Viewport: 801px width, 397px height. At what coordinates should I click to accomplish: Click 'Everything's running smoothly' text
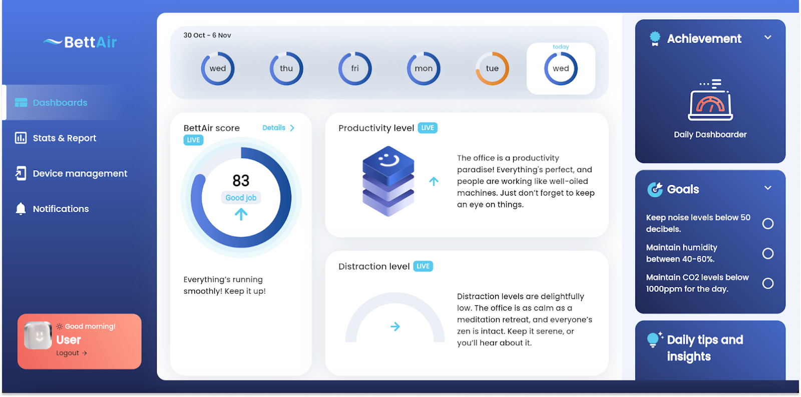225,285
